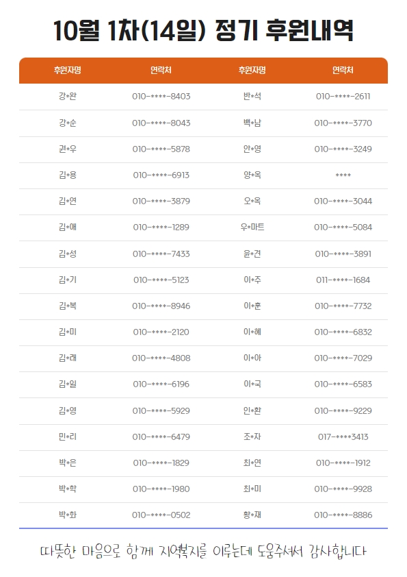Click the title 10월 1차(14일) 정기 후원내역
This screenshot has height=577, width=407.
[x=203, y=30]
